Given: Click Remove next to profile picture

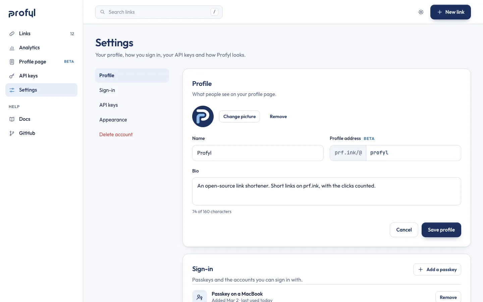Looking at the screenshot, I should pyautogui.click(x=278, y=116).
